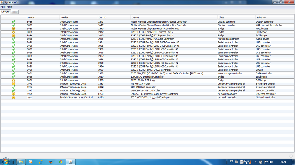Image resolution: width=295 pixels, height=165 pixels.
Task: Switch to the Devices tab
Action: coord(5,12)
